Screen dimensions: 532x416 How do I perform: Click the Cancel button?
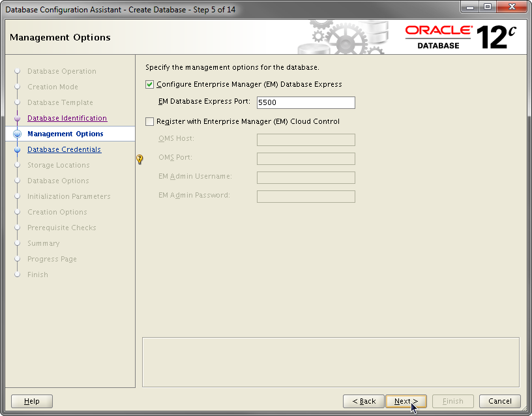(500, 401)
